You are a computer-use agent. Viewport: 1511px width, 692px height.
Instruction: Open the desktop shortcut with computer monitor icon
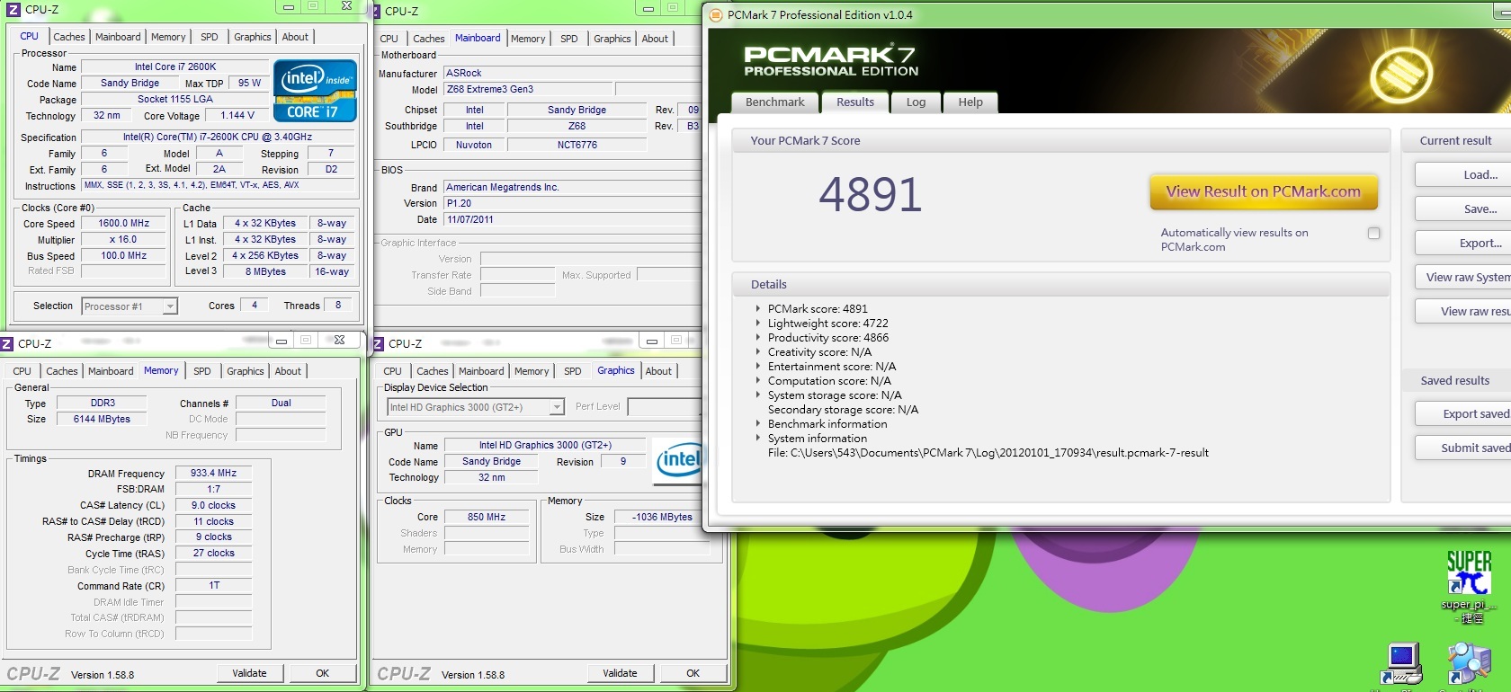pos(1401,665)
